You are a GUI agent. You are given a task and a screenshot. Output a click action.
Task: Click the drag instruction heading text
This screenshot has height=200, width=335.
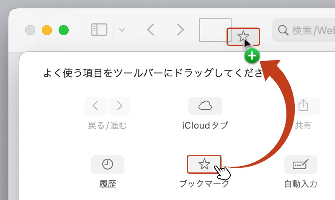click(153, 73)
